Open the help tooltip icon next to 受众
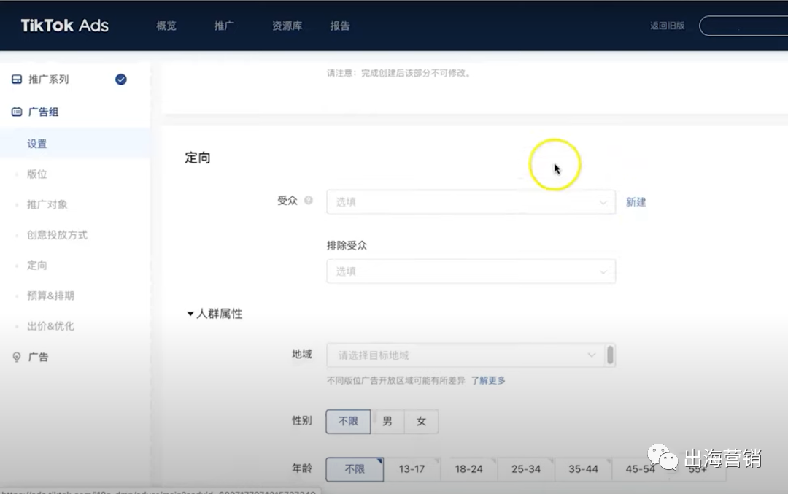Image resolution: width=788 pixels, height=494 pixels. pyautogui.click(x=307, y=200)
